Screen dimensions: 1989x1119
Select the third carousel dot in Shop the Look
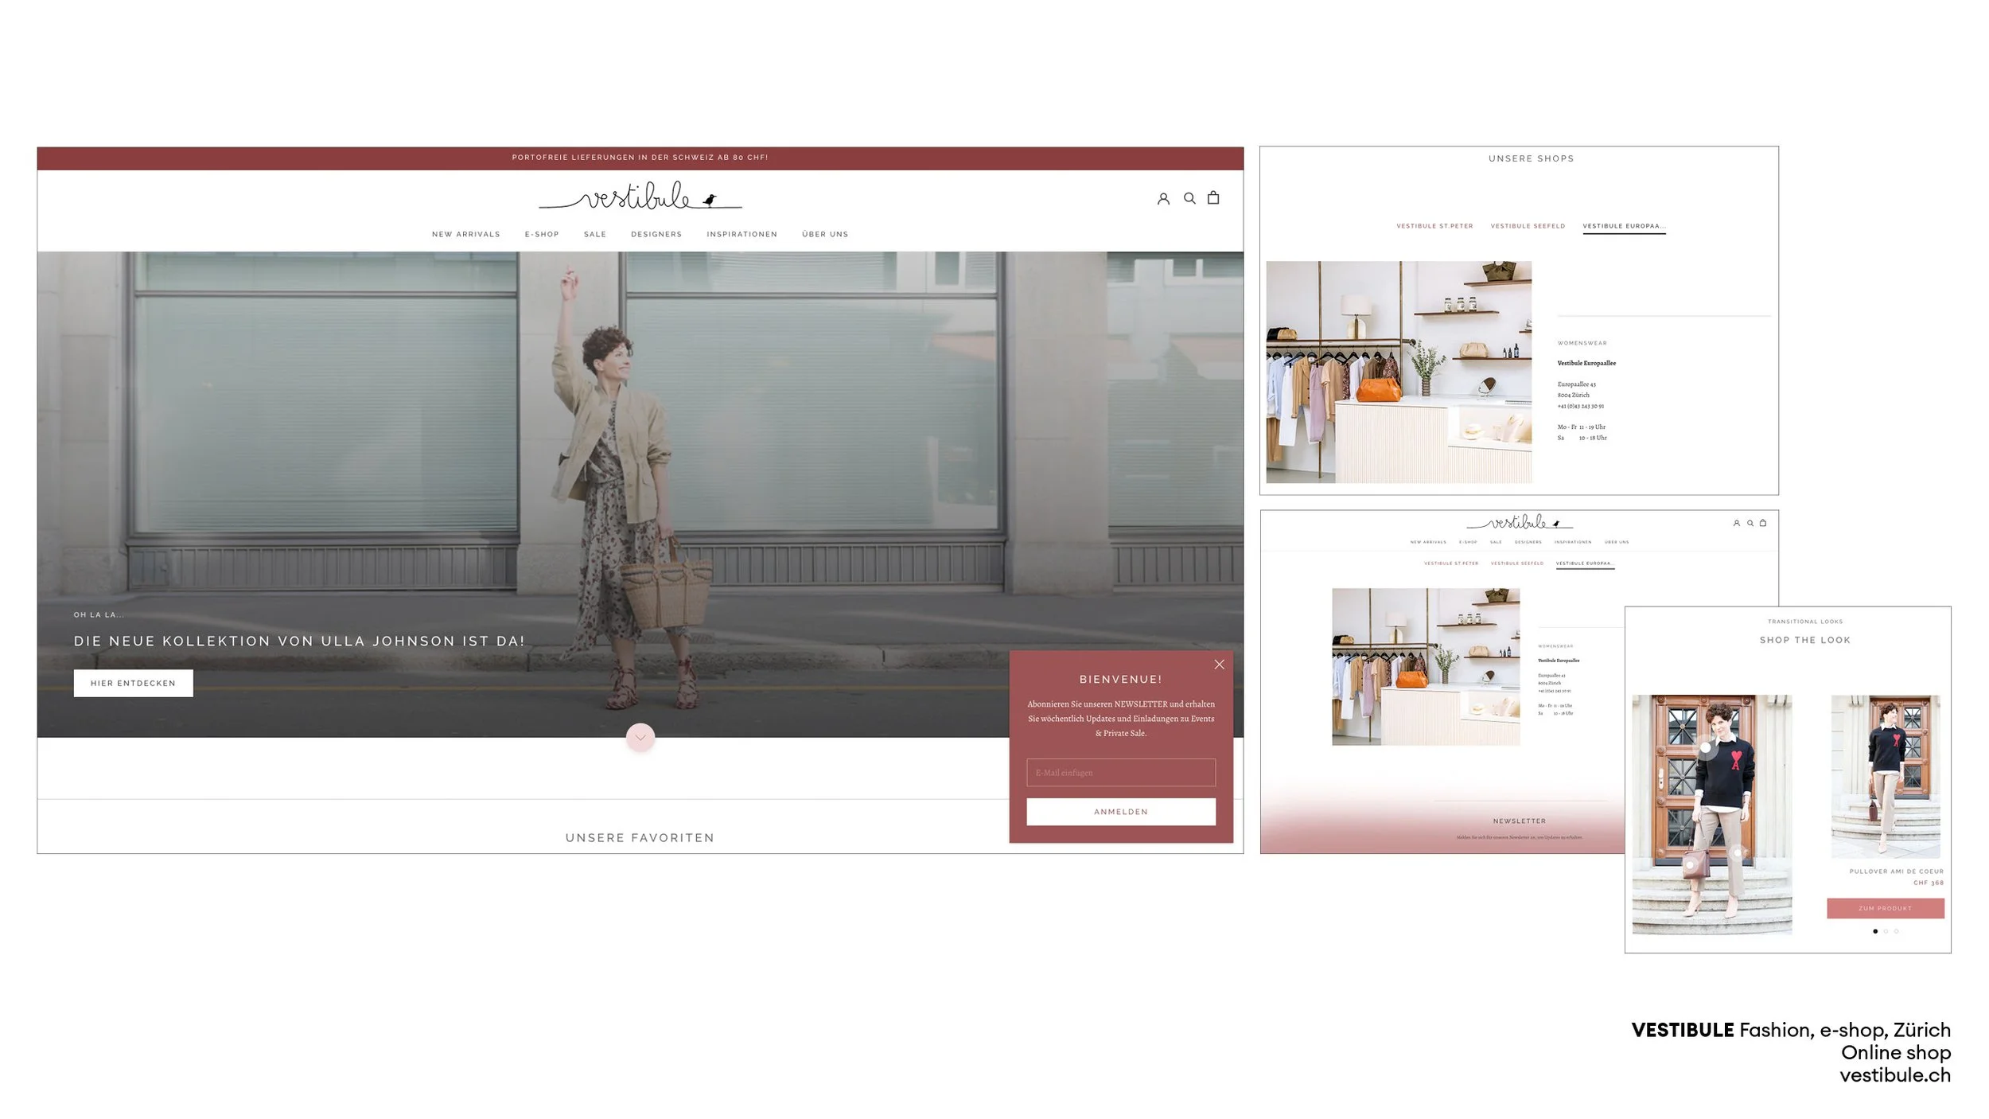(x=1896, y=931)
